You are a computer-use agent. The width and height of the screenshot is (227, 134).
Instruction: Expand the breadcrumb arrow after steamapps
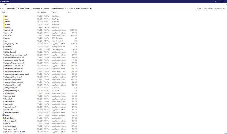click(x=41, y=8)
